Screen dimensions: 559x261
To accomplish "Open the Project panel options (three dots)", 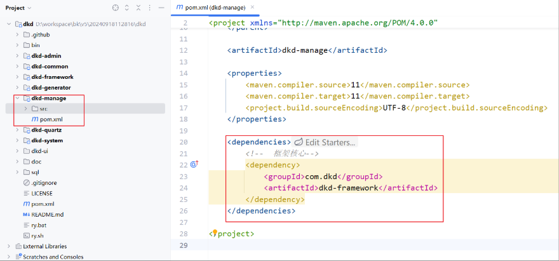I will coord(151,8).
